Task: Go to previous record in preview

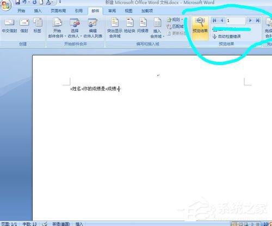Action: pyautogui.click(x=222, y=21)
